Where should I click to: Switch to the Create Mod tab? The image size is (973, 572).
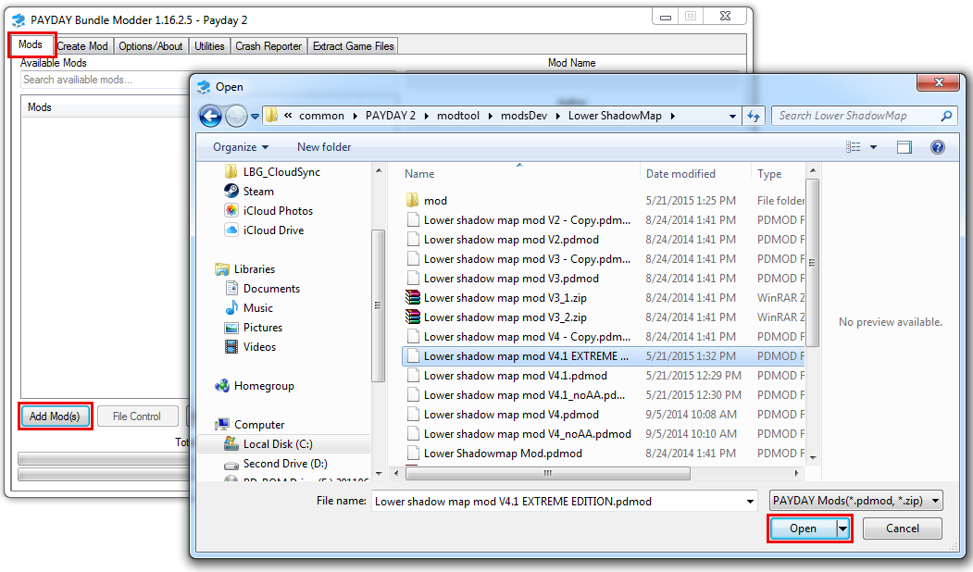coord(82,46)
